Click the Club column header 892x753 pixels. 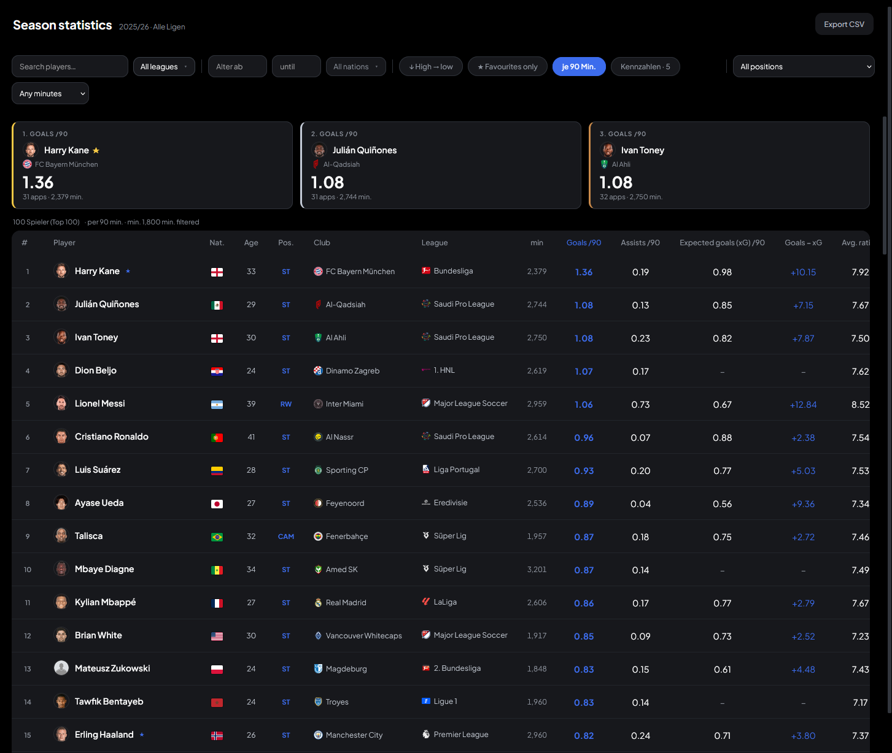coord(322,243)
